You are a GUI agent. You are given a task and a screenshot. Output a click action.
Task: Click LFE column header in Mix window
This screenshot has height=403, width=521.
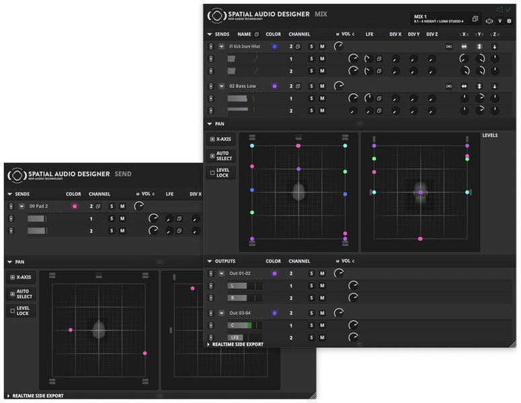[x=370, y=34]
